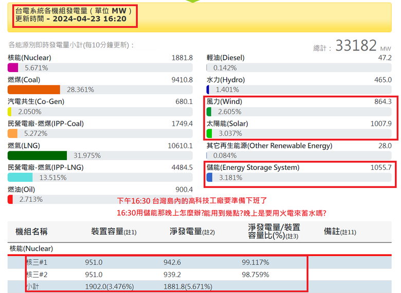Click the 淨發電量(註2) column header

pyautogui.click(x=192, y=231)
